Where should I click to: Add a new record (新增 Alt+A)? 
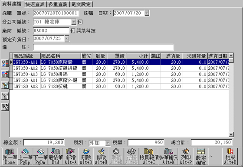pyautogui.click(x=70, y=156)
